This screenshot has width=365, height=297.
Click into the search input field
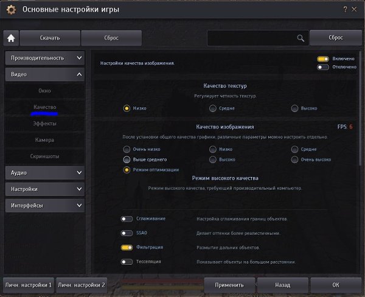click(x=251, y=38)
